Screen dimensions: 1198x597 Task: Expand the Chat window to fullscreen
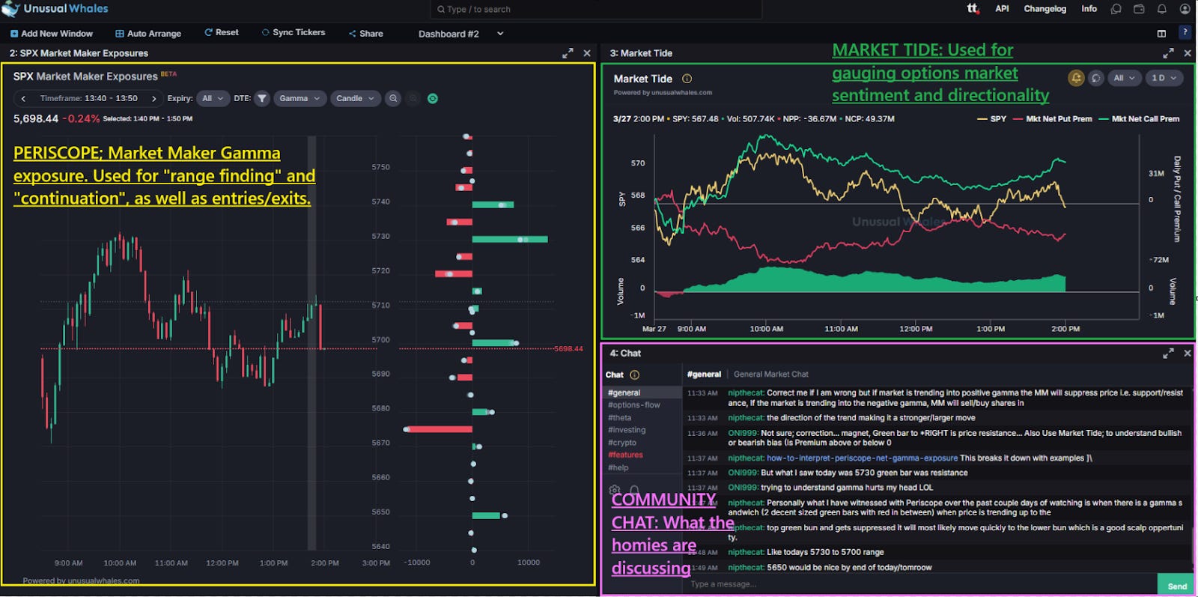[x=1168, y=353]
